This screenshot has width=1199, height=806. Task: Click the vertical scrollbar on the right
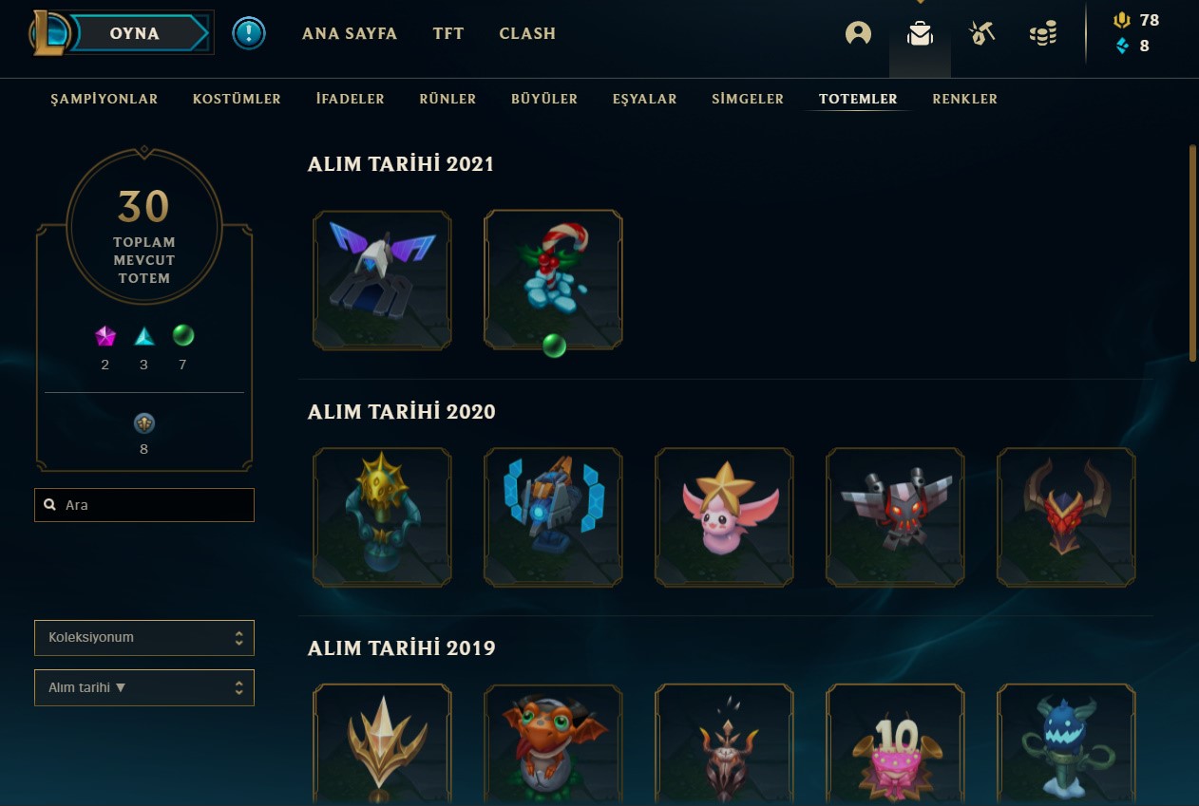click(x=1192, y=253)
